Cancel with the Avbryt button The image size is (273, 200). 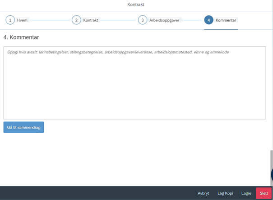[x=203, y=193]
